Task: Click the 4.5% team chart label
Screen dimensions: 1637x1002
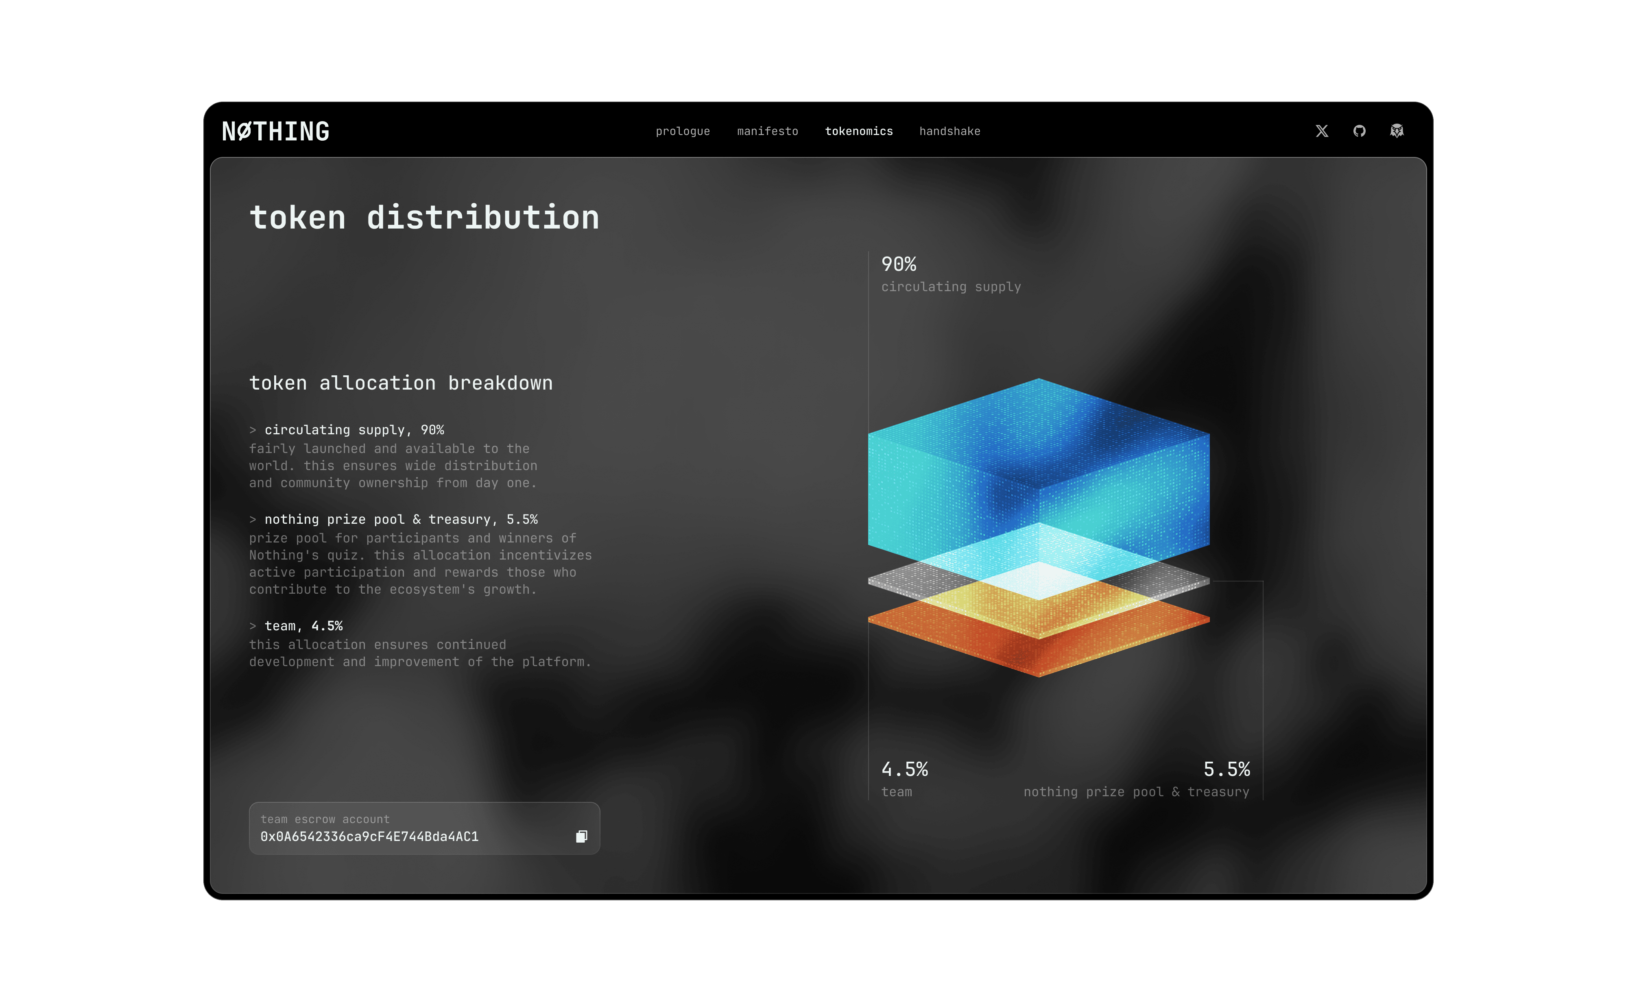Action: point(904,769)
